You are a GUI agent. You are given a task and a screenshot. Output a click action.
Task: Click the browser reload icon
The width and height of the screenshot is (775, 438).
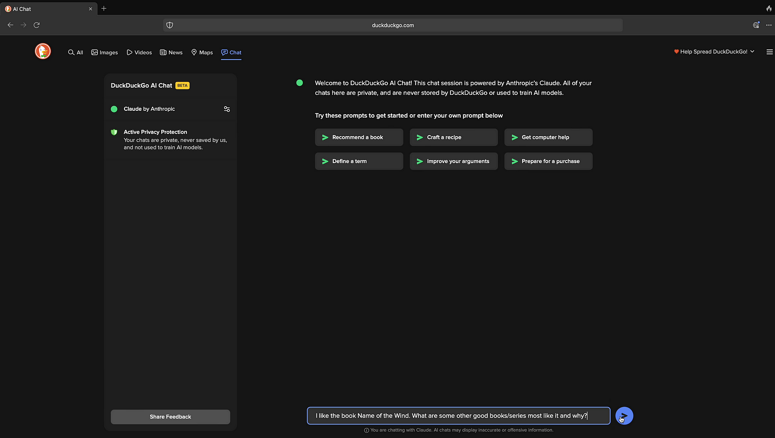(x=36, y=25)
